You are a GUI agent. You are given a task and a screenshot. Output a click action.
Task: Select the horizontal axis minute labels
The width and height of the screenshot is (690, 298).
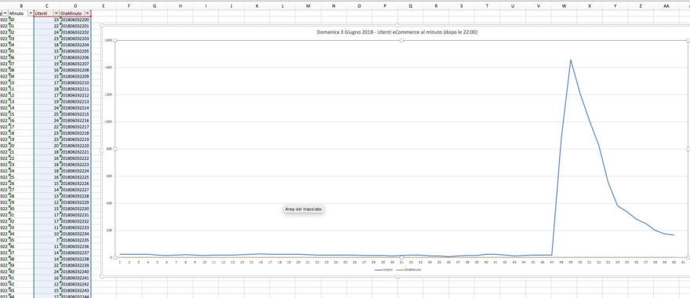tap(401, 262)
